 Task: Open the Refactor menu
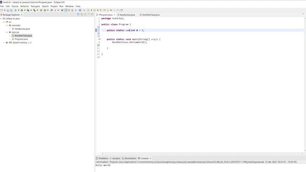pos(24,6)
